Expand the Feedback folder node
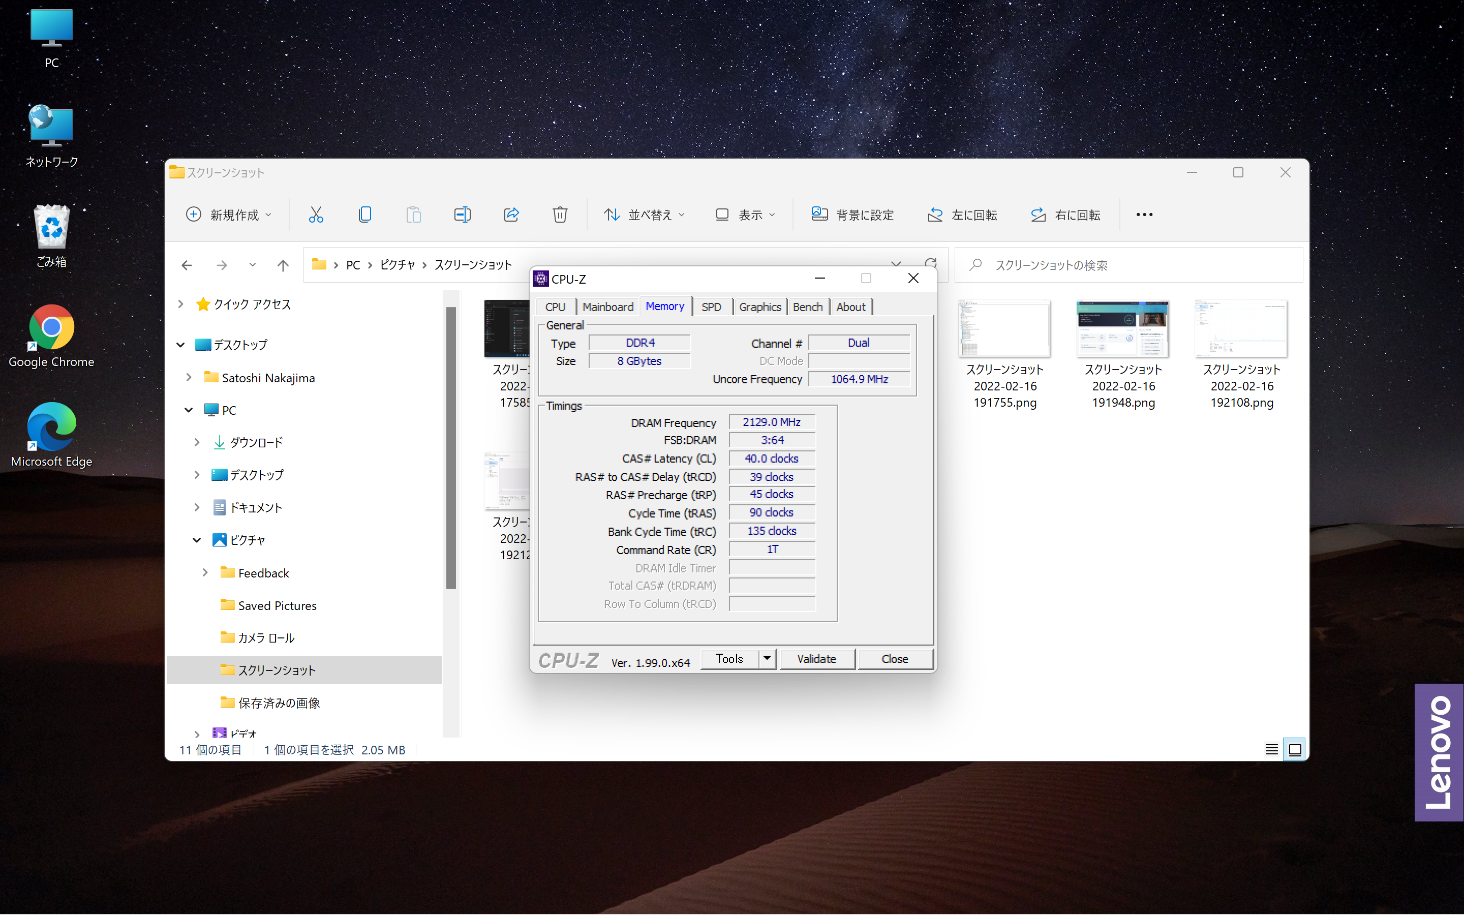Image resolution: width=1464 pixels, height=915 pixels. tap(205, 572)
